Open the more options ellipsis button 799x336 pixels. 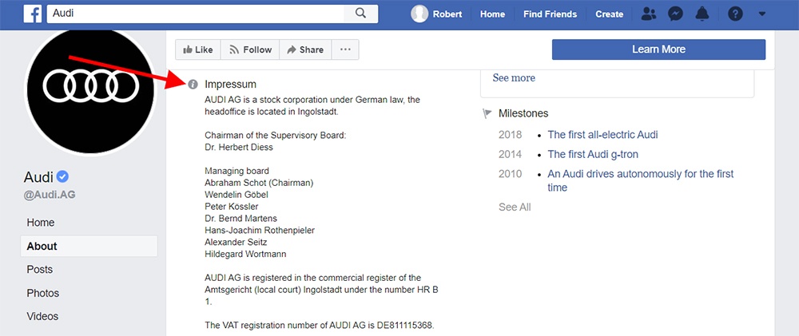(x=345, y=49)
